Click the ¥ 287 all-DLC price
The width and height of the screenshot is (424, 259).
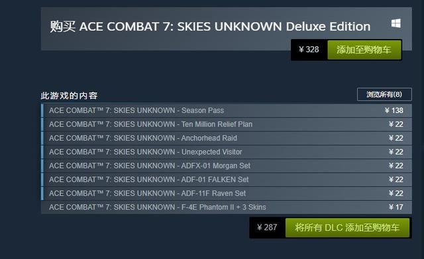[267, 227]
